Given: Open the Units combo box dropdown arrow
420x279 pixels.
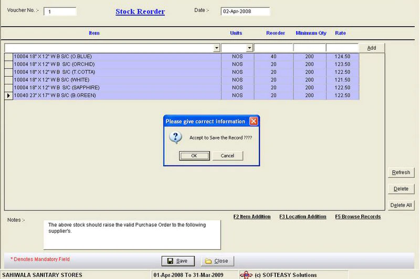Looking at the screenshot, I should tap(249, 48).
